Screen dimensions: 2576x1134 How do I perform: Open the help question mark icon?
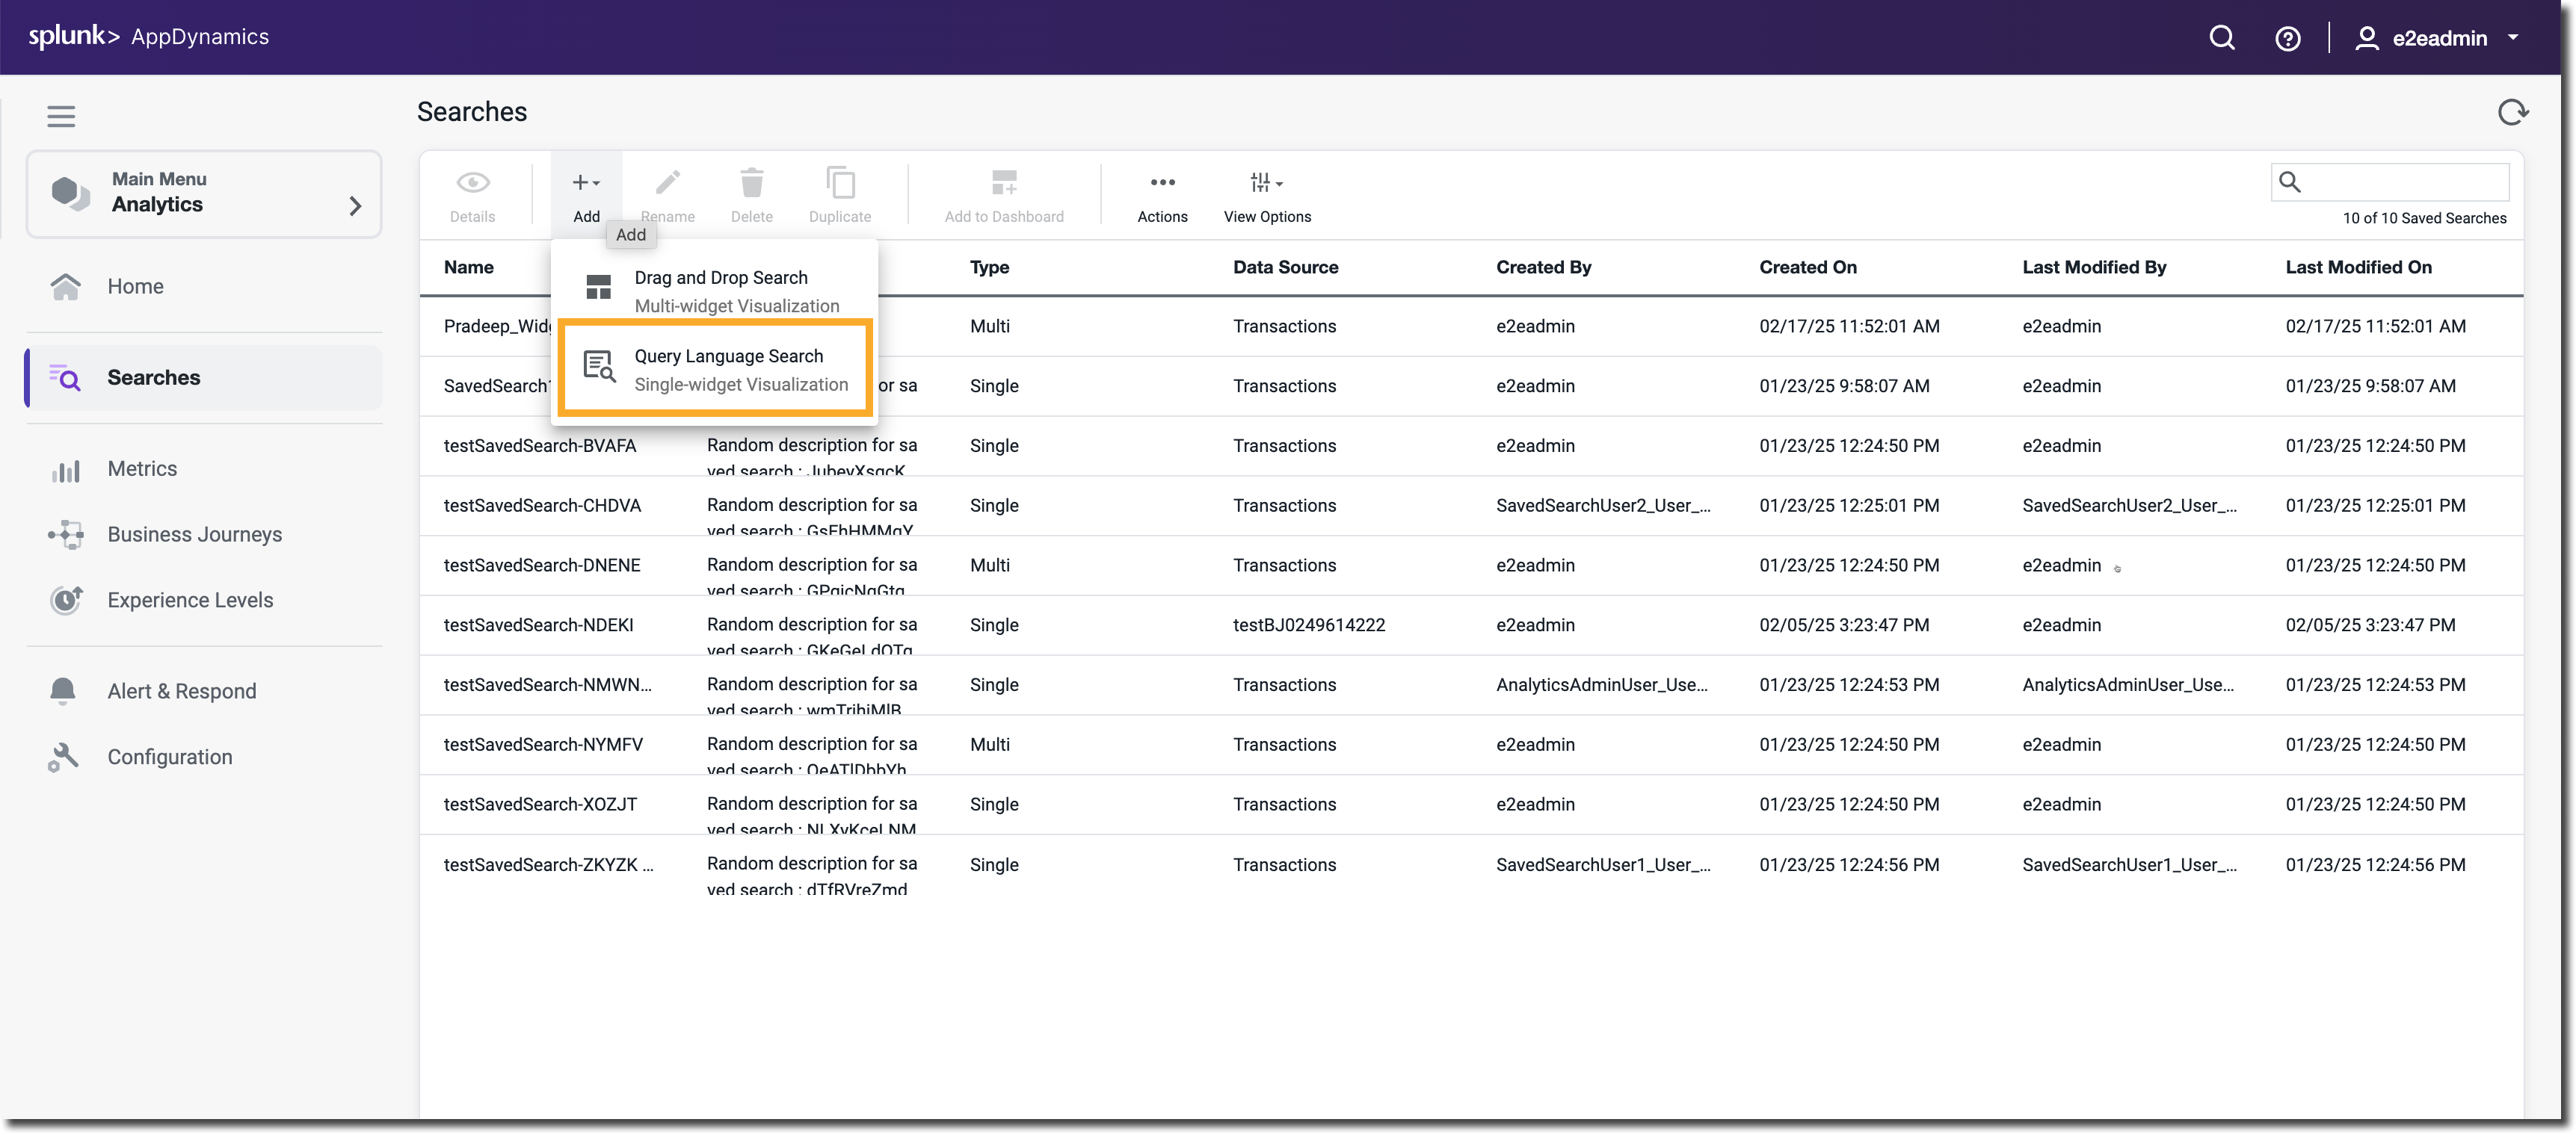tap(2287, 38)
